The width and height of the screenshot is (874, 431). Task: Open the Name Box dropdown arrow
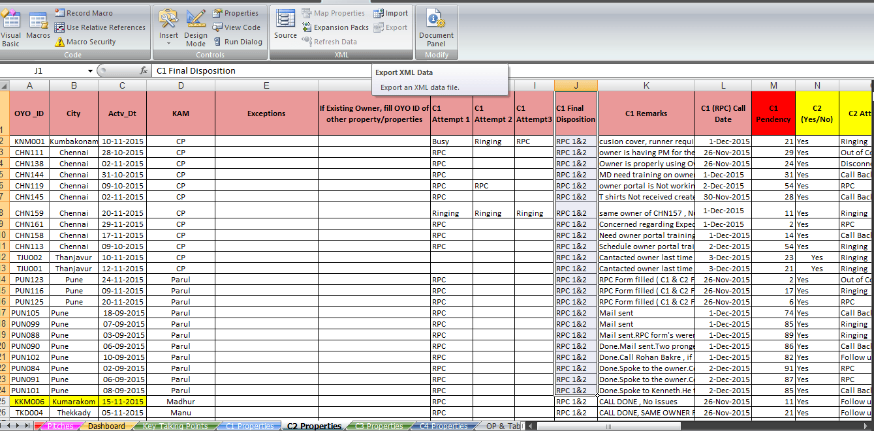click(x=90, y=70)
